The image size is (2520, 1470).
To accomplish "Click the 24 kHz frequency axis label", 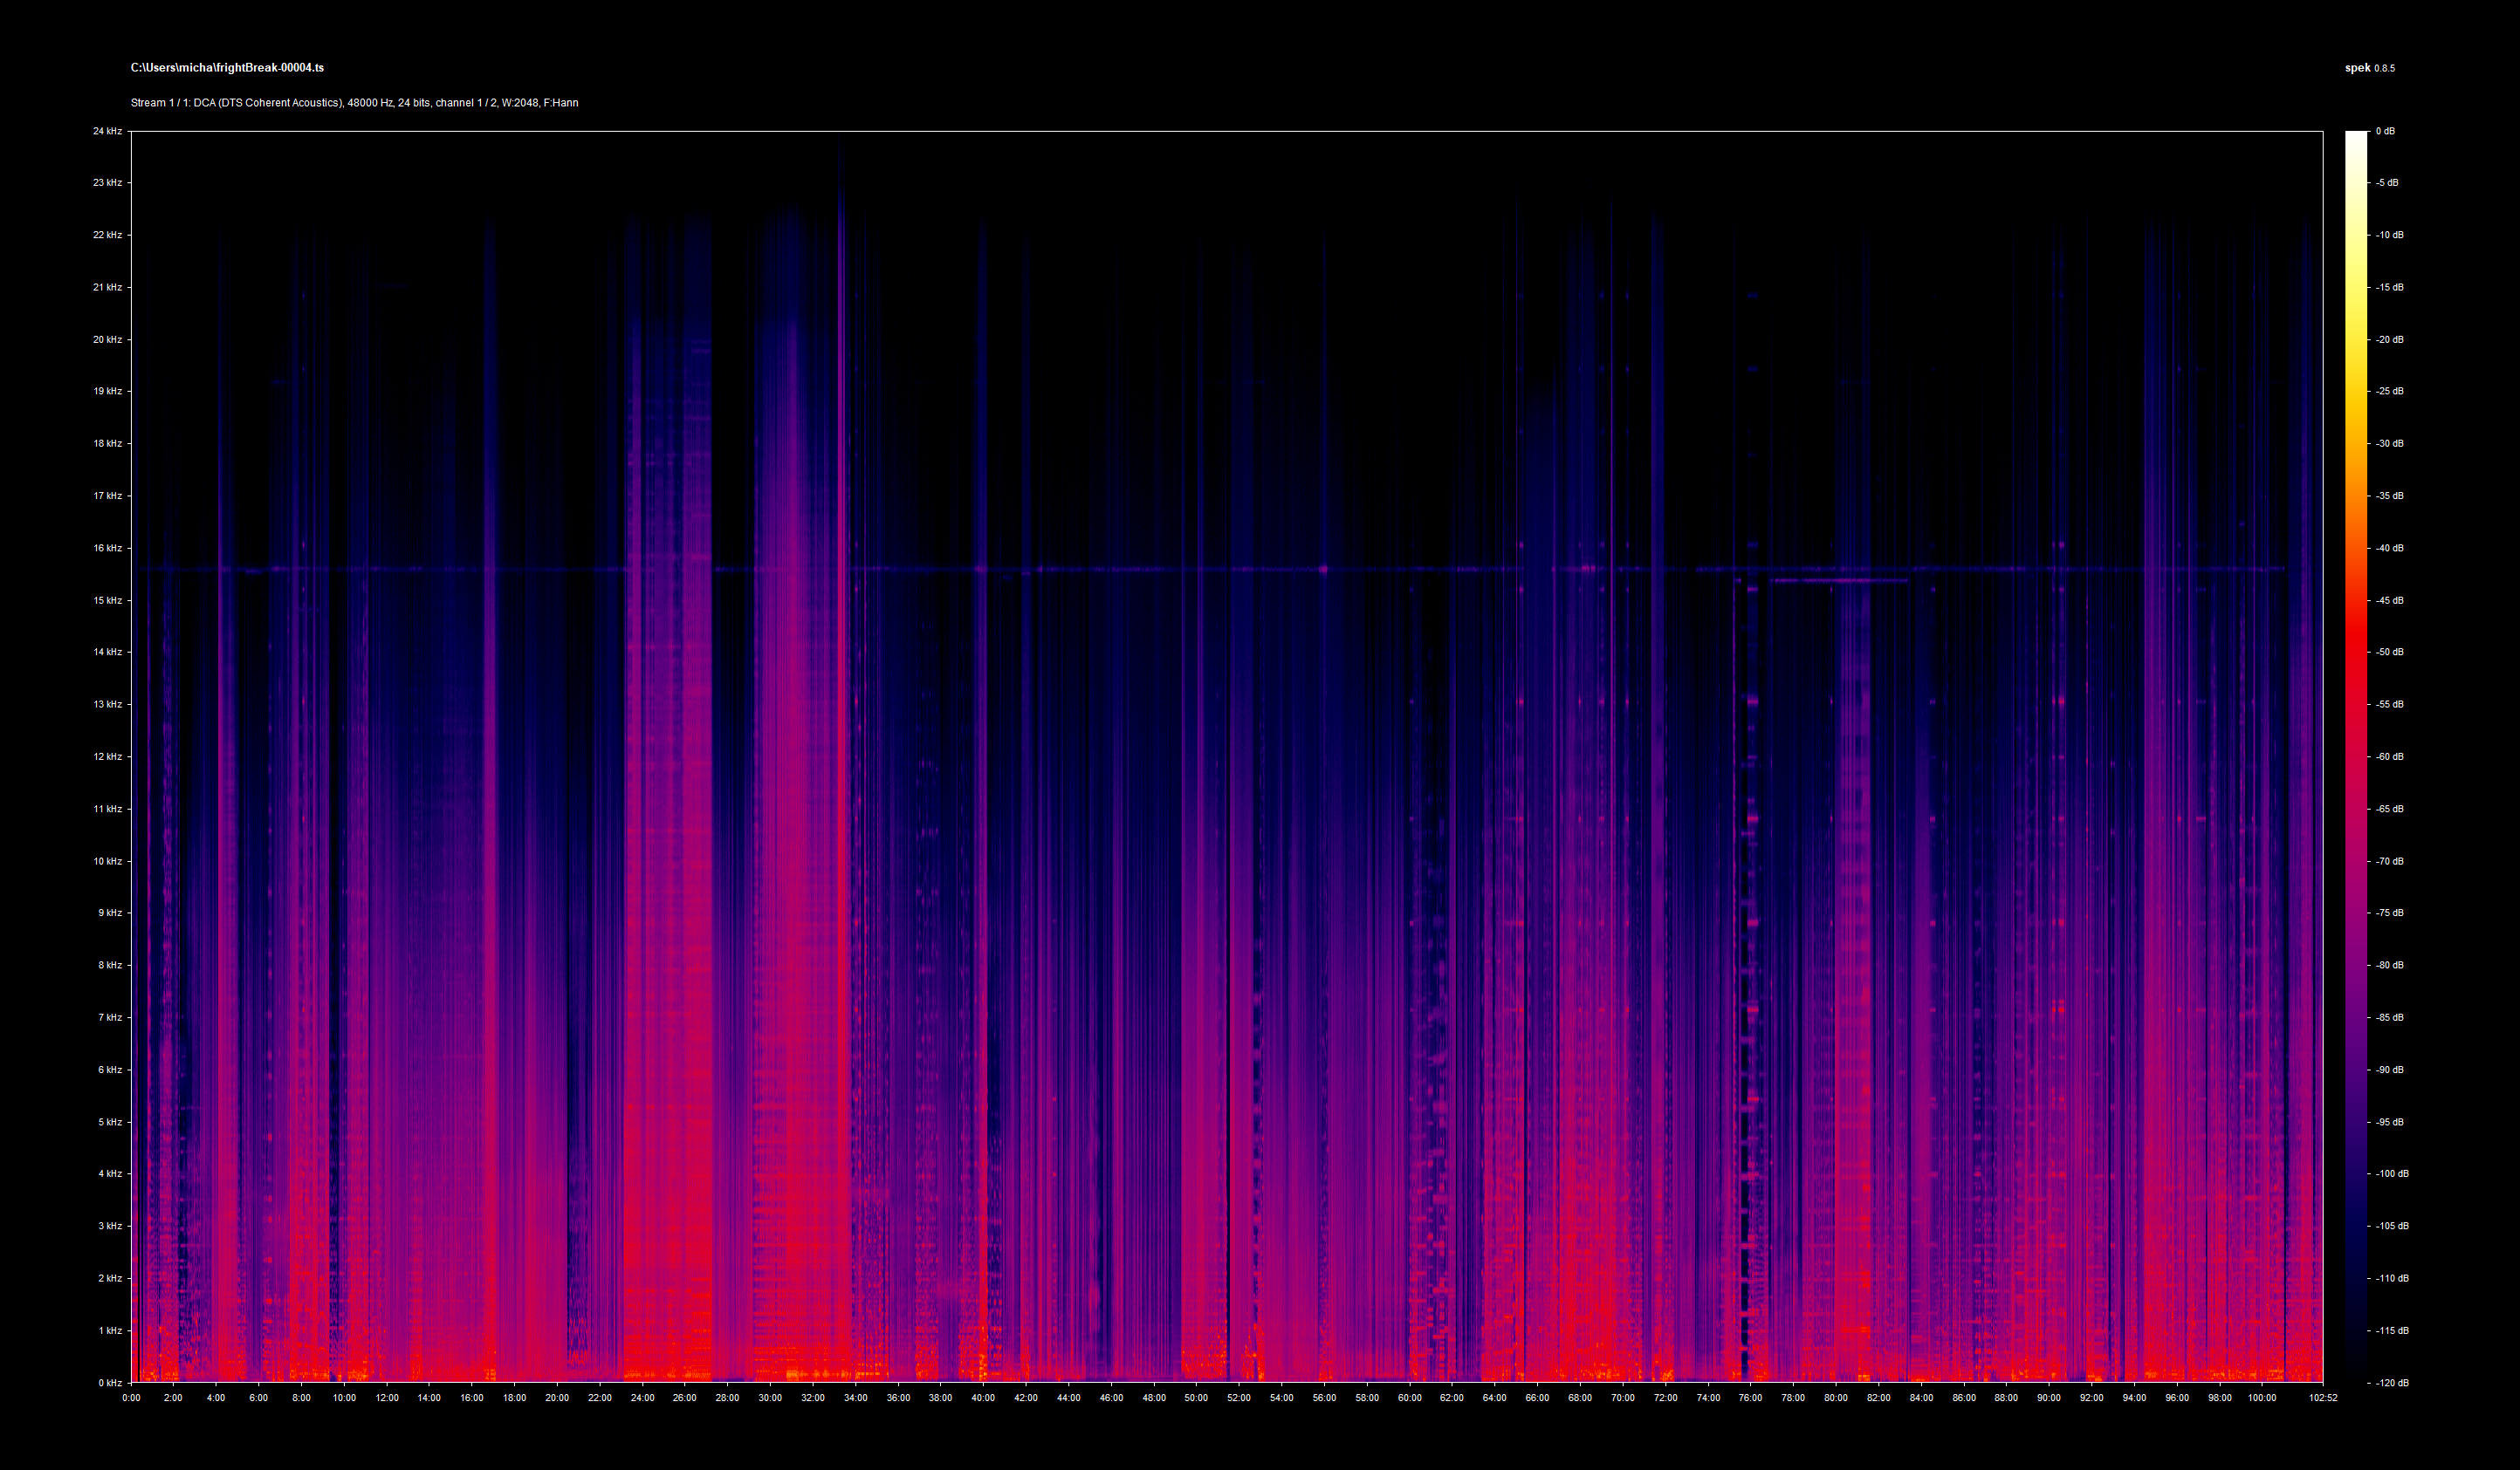I will click(x=107, y=131).
